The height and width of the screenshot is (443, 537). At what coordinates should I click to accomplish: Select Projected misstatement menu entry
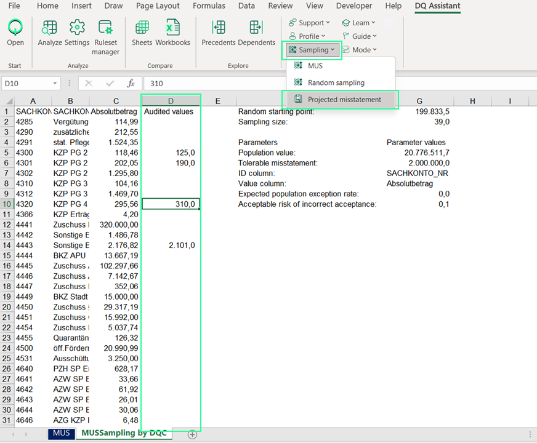[344, 99]
